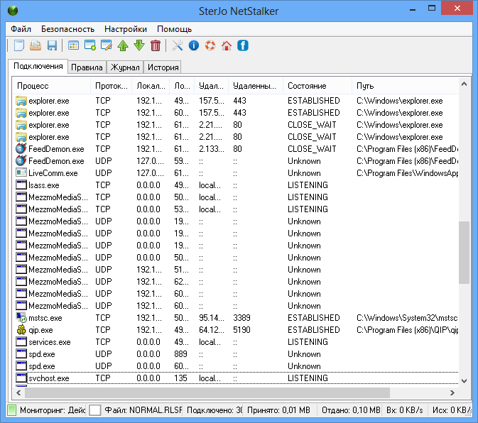Click the colored grid window toolbar icon

73,45
